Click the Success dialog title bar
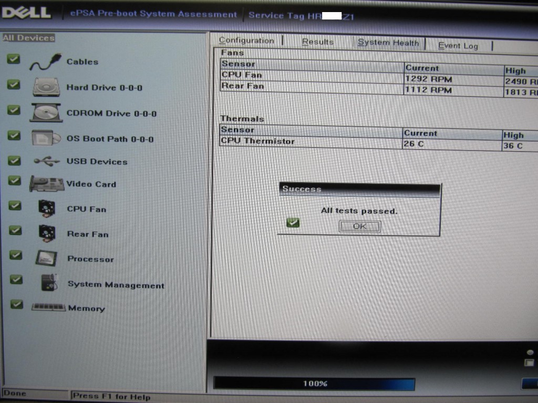This screenshot has height=403, width=538. [359, 189]
